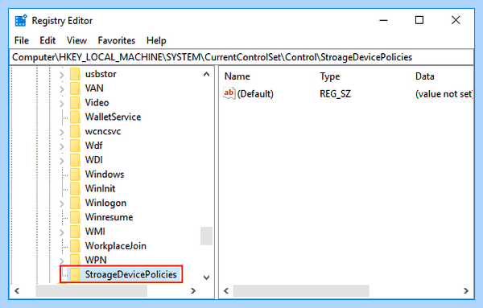Screen dimensions: 483x308
Task: Click the registry path address bar
Action: pyautogui.click(x=242, y=57)
